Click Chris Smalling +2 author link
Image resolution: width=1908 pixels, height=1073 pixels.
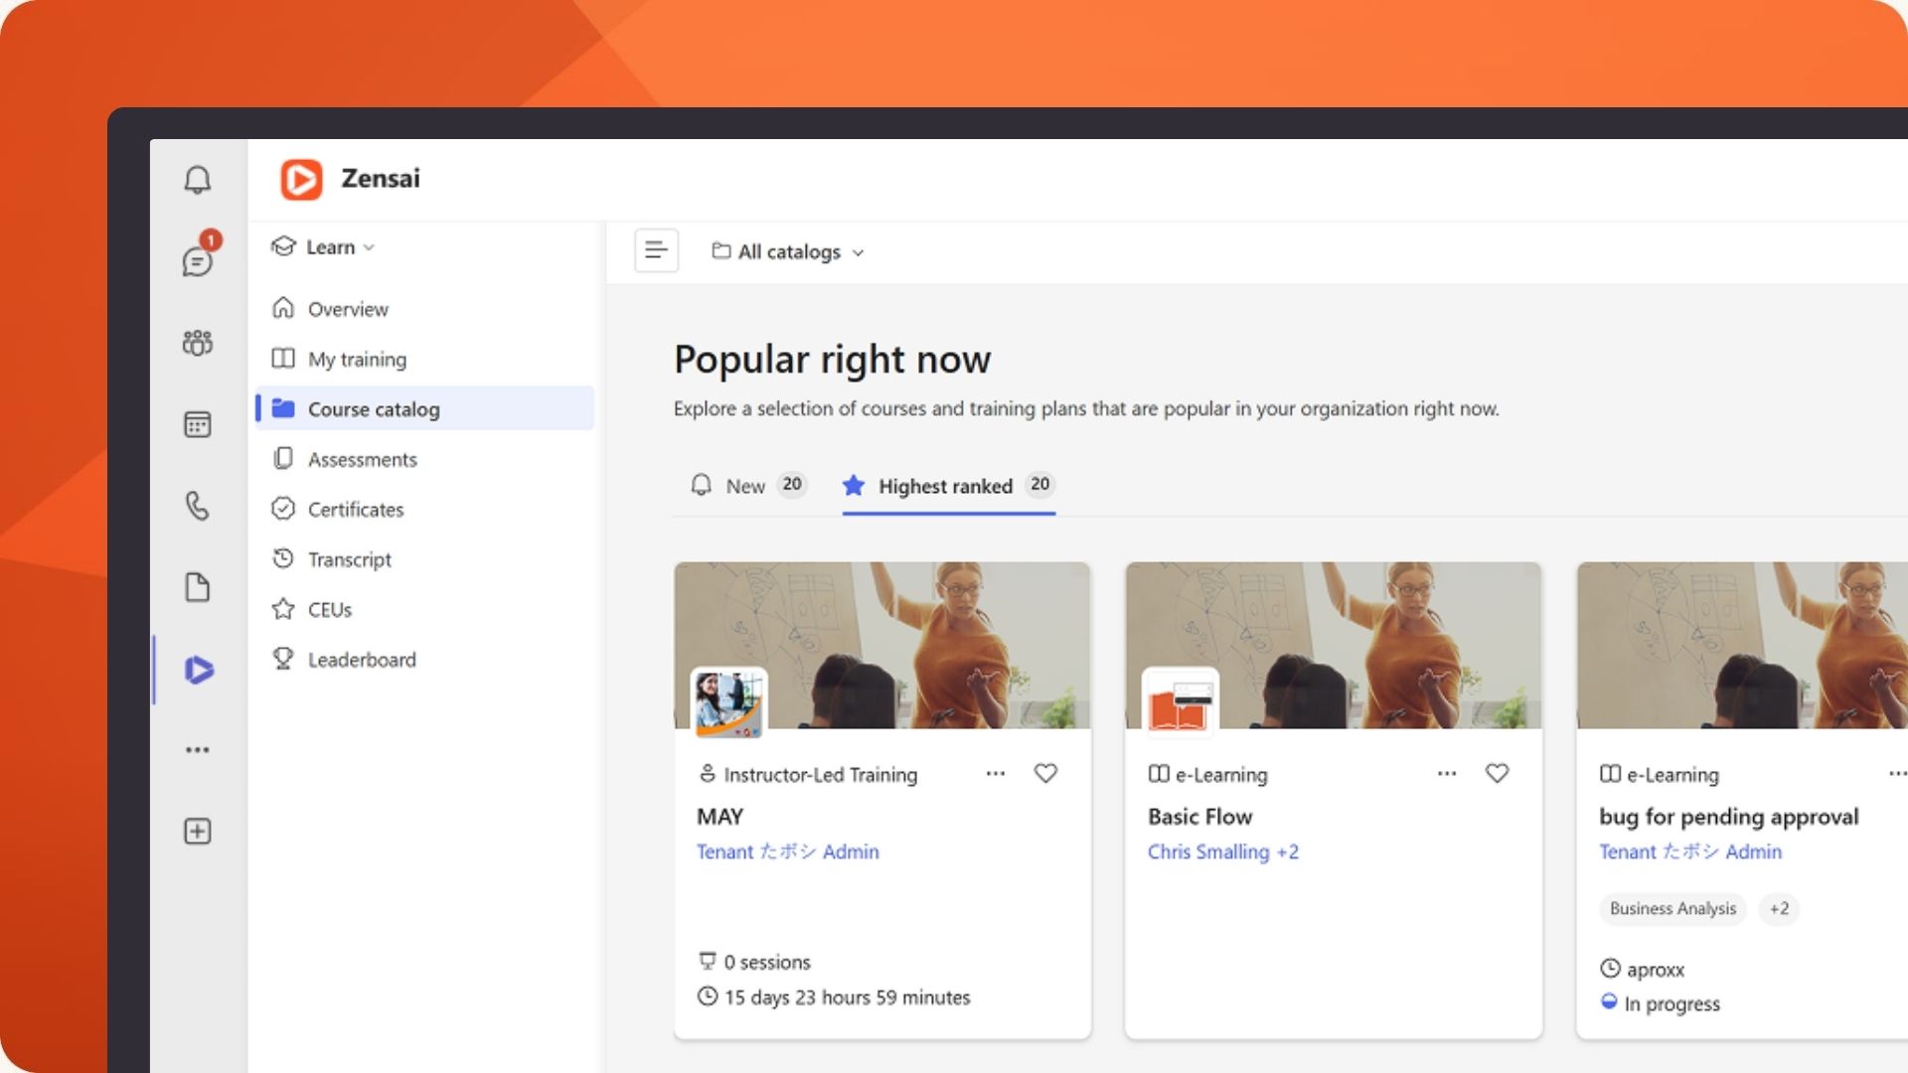pos(1222,851)
